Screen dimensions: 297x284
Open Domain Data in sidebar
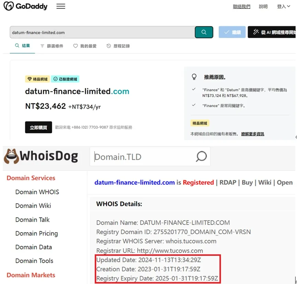pyautogui.click(x=34, y=247)
